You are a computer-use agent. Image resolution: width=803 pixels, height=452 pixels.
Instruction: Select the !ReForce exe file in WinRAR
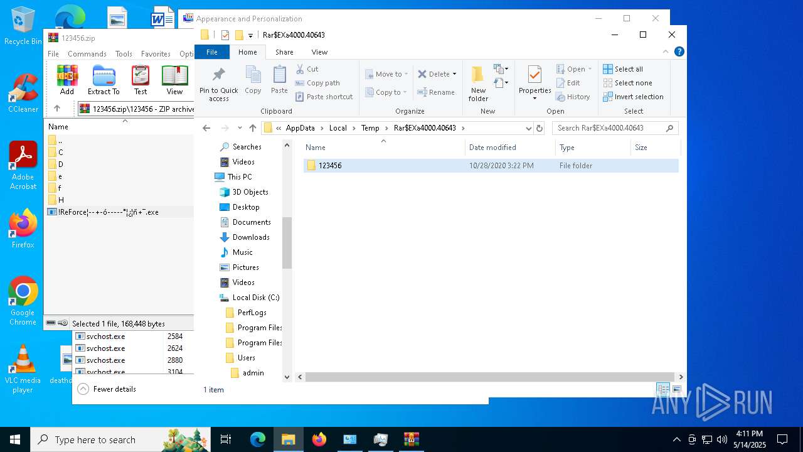pyautogui.click(x=120, y=212)
